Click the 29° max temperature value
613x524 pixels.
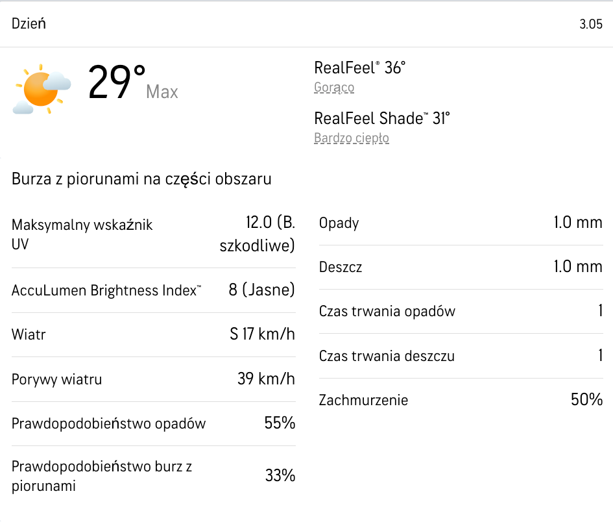pos(117,83)
